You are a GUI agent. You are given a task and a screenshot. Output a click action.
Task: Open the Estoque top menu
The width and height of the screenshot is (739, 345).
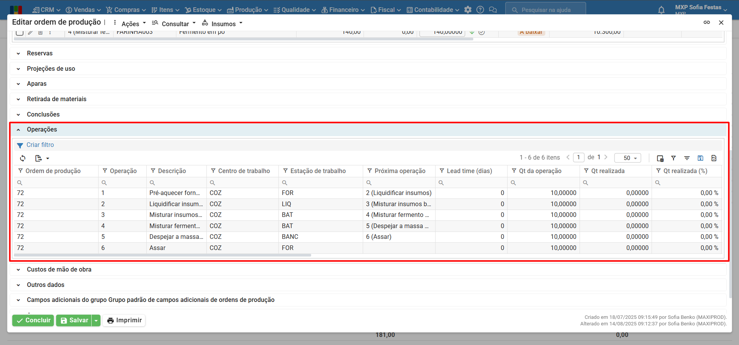pos(203,10)
